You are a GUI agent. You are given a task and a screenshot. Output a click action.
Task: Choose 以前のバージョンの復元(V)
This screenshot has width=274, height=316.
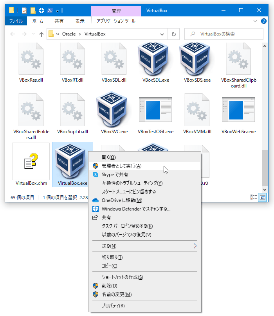tap(144, 235)
